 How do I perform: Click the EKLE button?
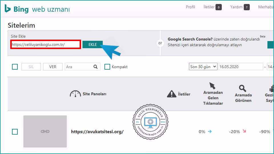(92, 44)
